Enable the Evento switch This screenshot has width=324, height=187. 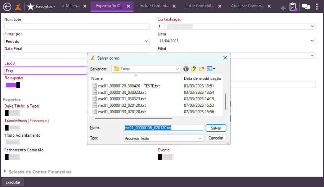[166, 157]
